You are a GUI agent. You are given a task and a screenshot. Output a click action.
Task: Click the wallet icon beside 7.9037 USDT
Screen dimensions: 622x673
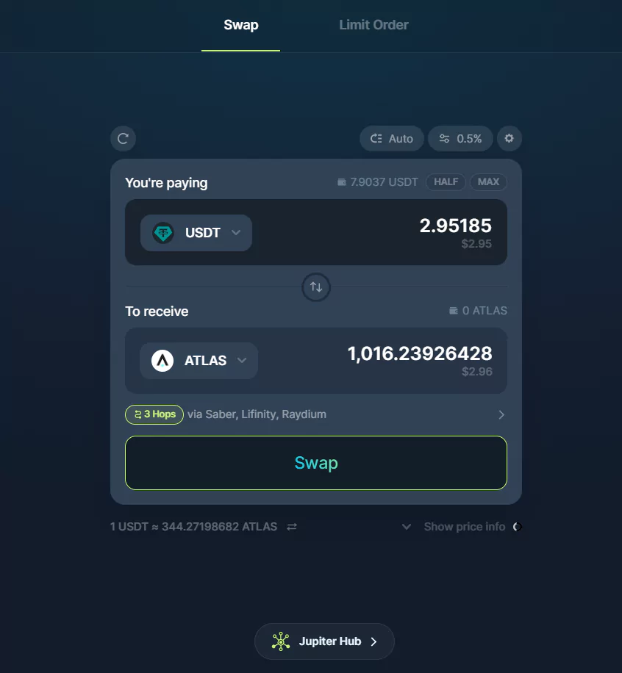(x=341, y=182)
